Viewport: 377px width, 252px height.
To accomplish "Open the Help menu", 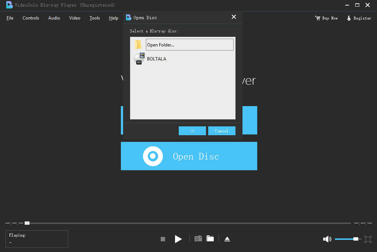I will (x=114, y=18).
